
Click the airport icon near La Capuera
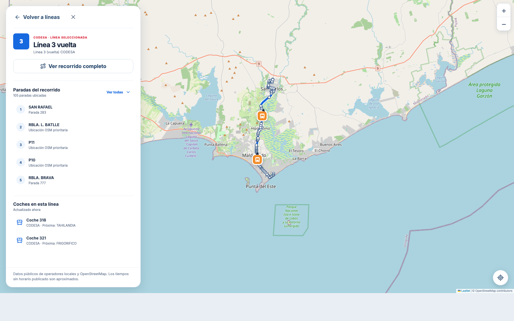(x=191, y=125)
